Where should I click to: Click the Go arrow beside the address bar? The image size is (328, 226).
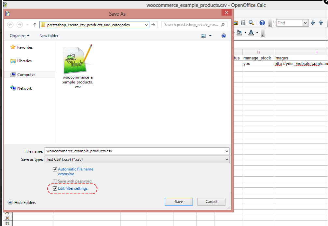coord(153,25)
